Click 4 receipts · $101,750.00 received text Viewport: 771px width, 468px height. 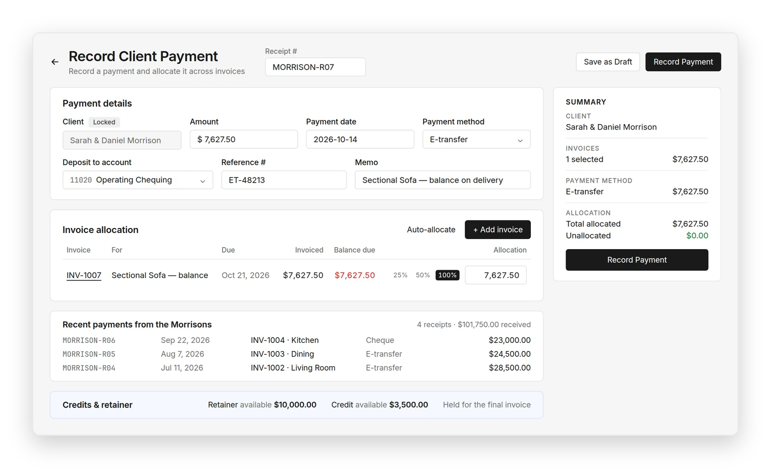(x=474, y=325)
